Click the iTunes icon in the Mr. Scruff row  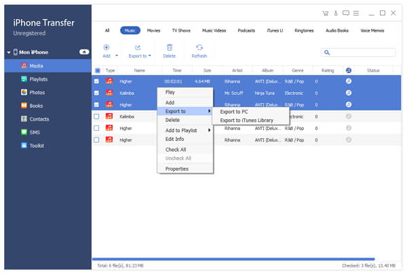click(x=349, y=93)
